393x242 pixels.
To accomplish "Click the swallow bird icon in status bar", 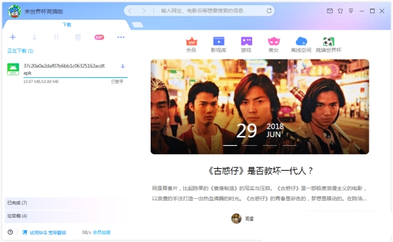I will (25, 232).
